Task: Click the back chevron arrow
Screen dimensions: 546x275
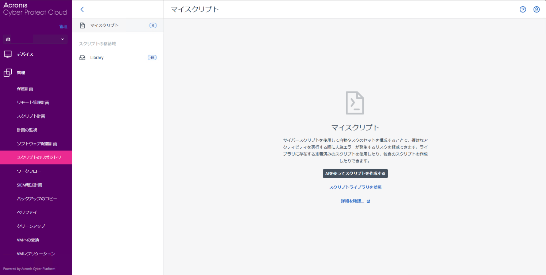Action: click(x=82, y=9)
